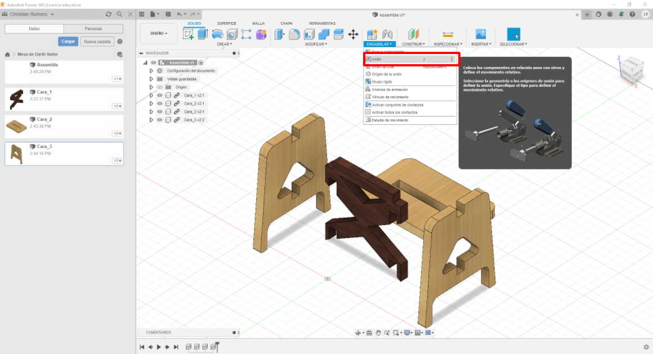
Task: Choose Estudio de movimiento menu entry
Action: point(410,120)
